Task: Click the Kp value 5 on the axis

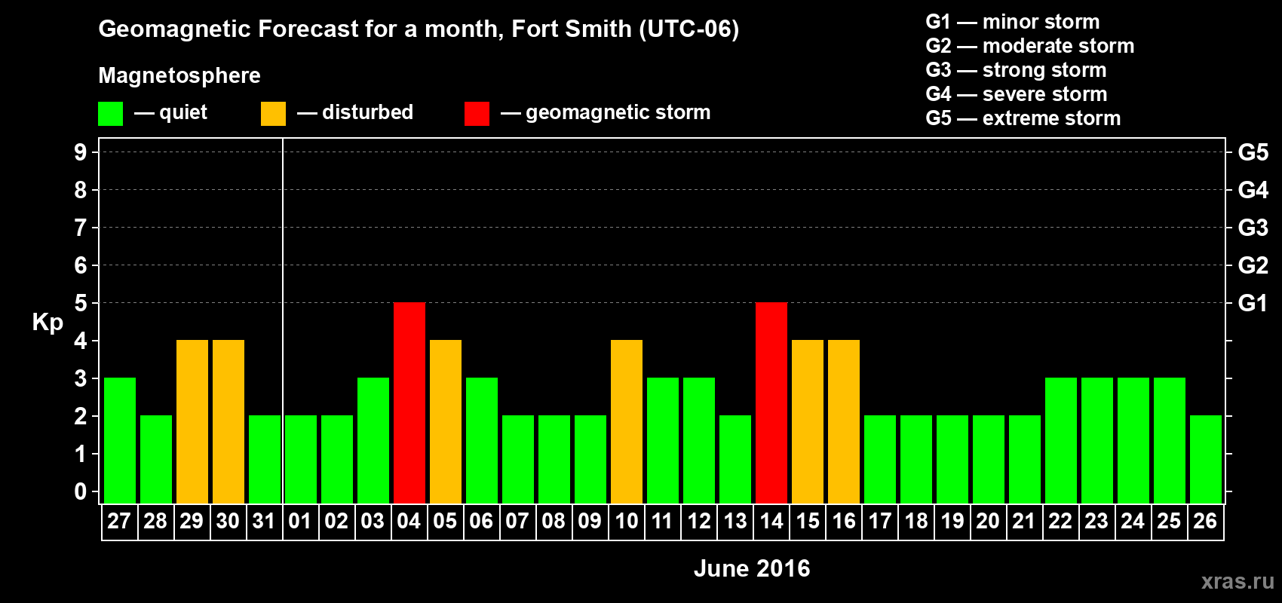Action: [x=81, y=303]
